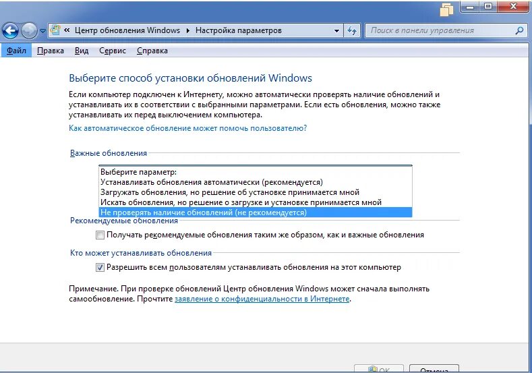Click the search magnifier icon
The width and height of the screenshot is (532, 373).
519,30
